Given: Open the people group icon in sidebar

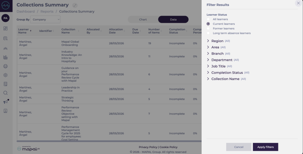Looking at the screenshot, I should (x=5, y=49).
